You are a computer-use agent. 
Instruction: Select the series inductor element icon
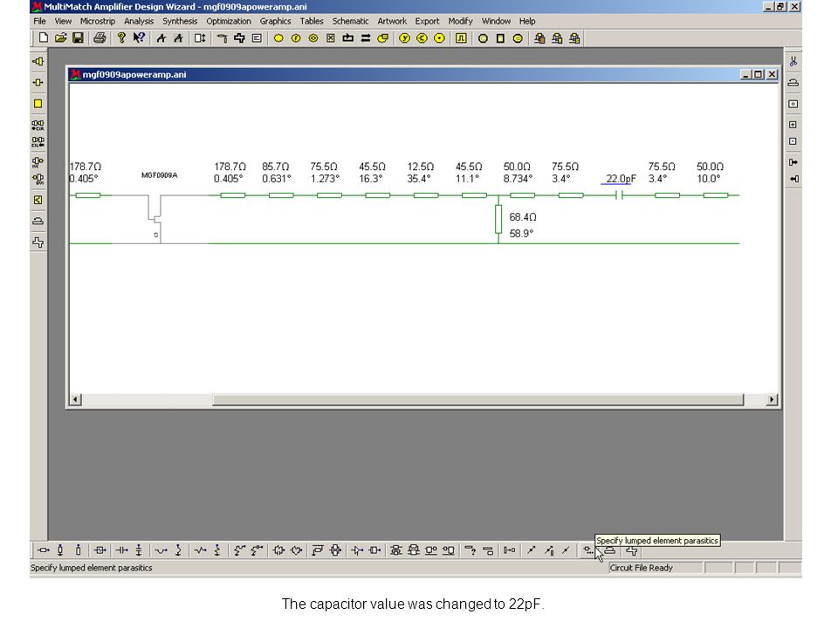pos(161,550)
